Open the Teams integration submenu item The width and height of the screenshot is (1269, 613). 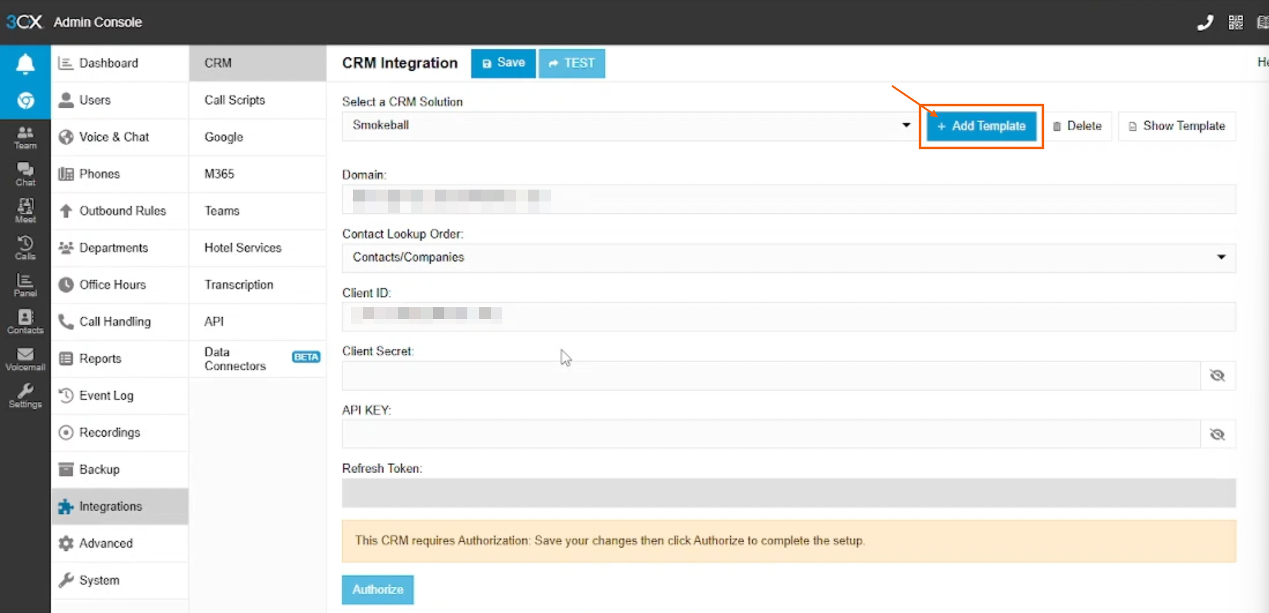[x=258, y=211]
